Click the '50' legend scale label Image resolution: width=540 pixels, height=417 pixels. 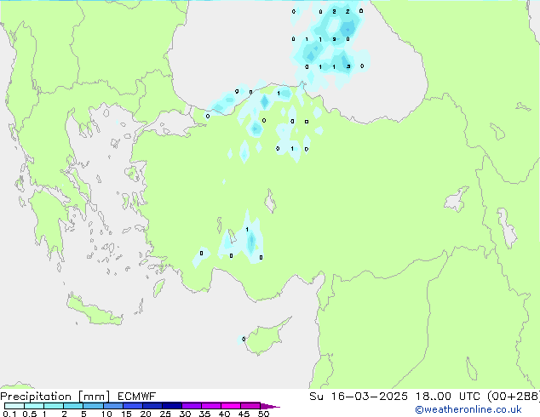(263, 414)
